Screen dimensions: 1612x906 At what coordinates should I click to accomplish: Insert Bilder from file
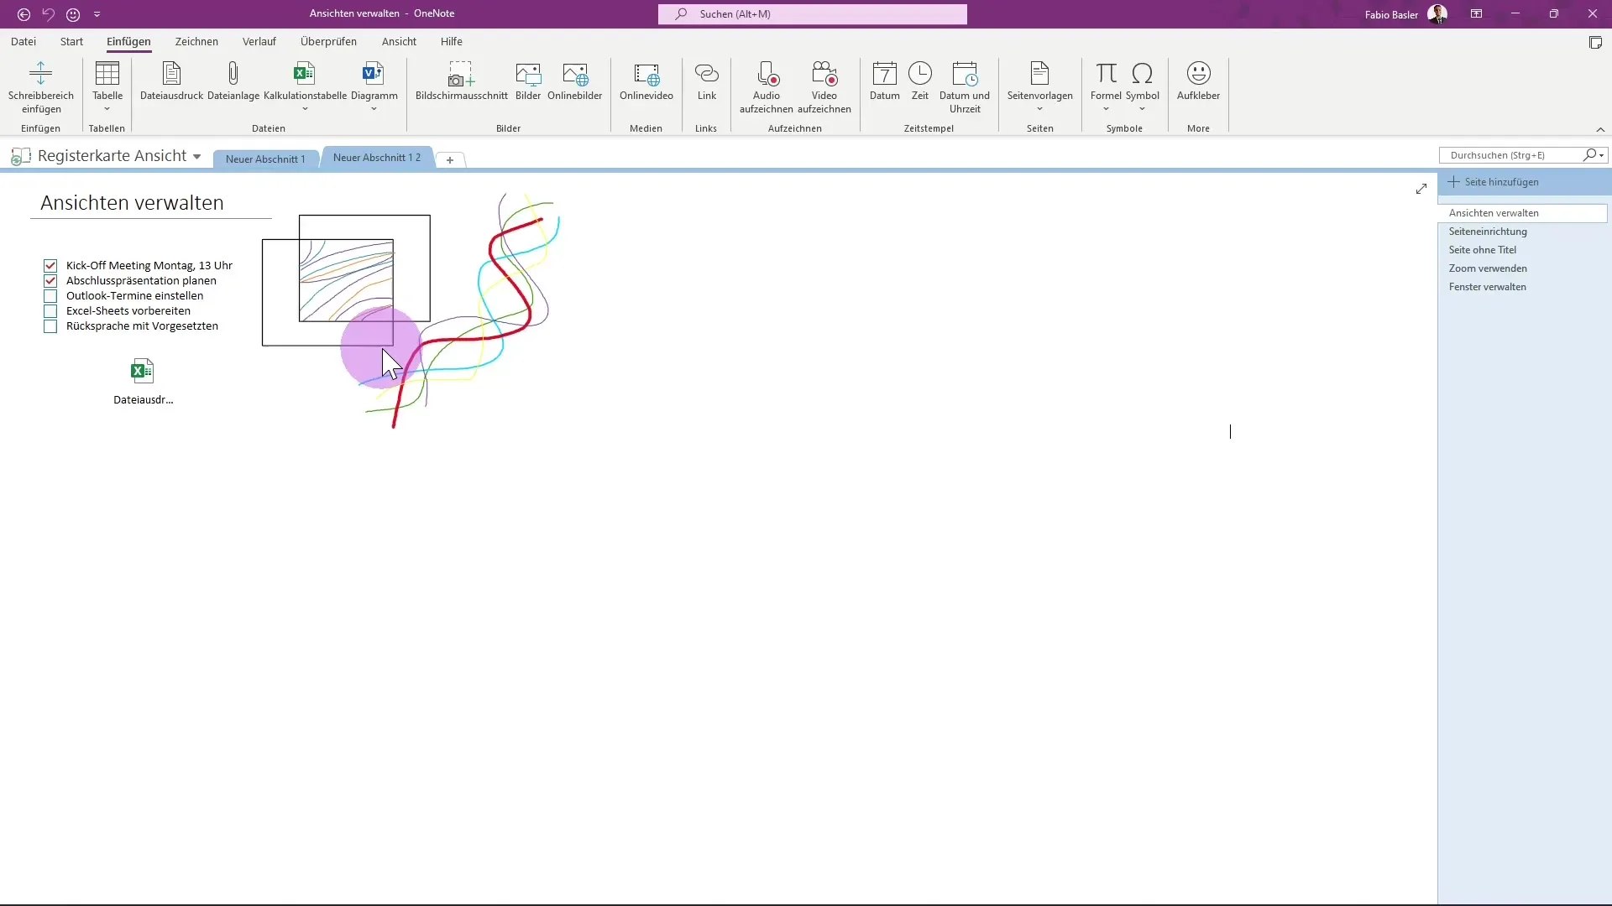coord(528,81)
